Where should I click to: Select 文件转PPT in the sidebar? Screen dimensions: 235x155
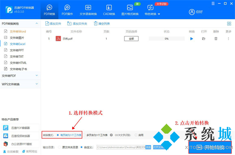17,50
